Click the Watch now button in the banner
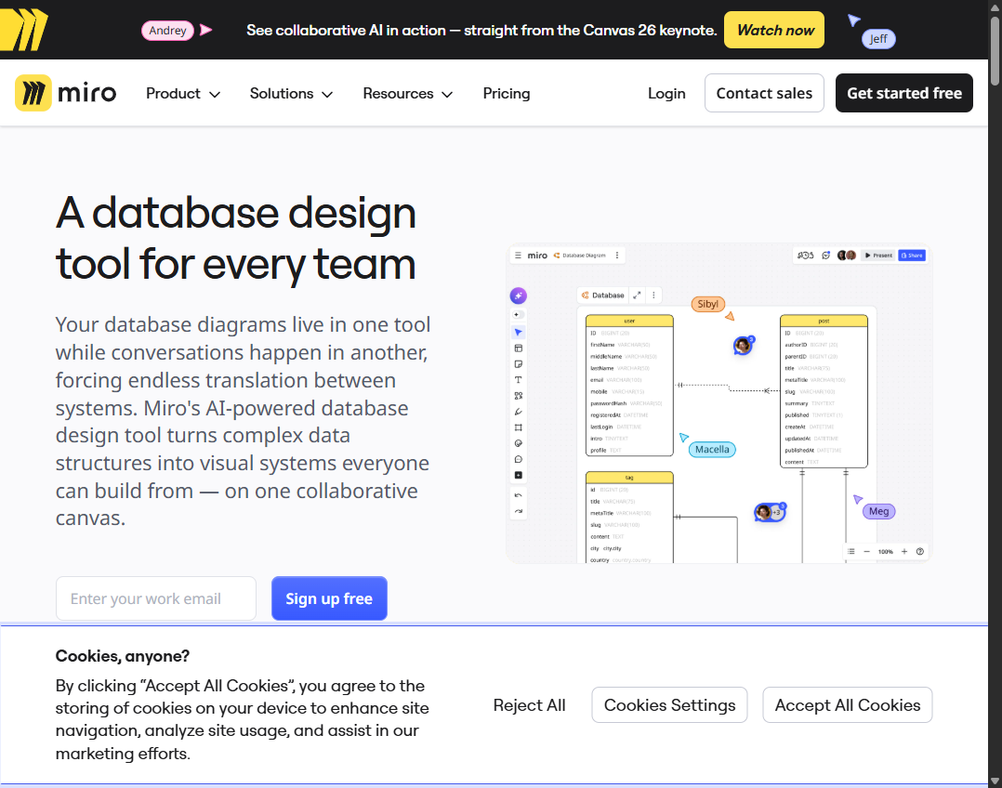The image size is (1002, 788). pos(774,30)
